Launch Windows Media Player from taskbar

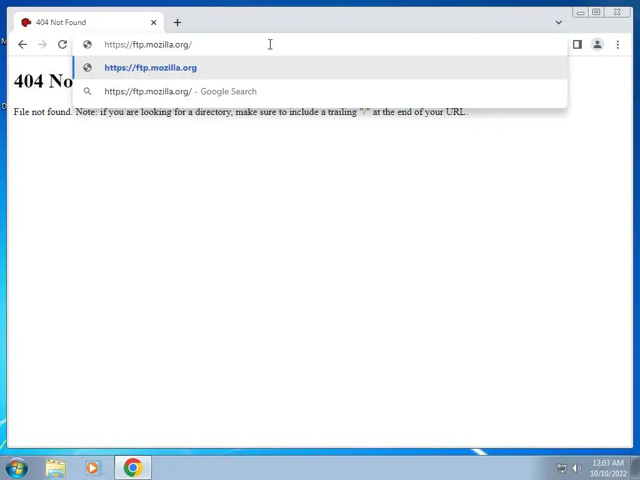pos(94,467)
